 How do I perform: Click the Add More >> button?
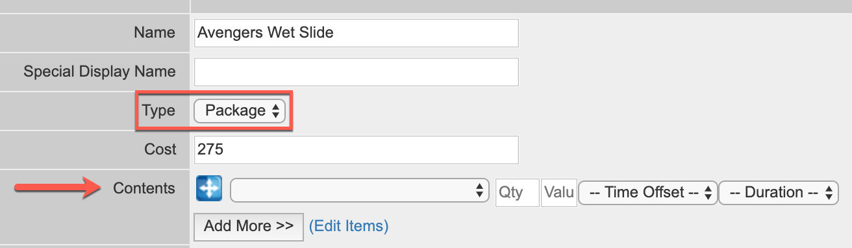point(249,226)
